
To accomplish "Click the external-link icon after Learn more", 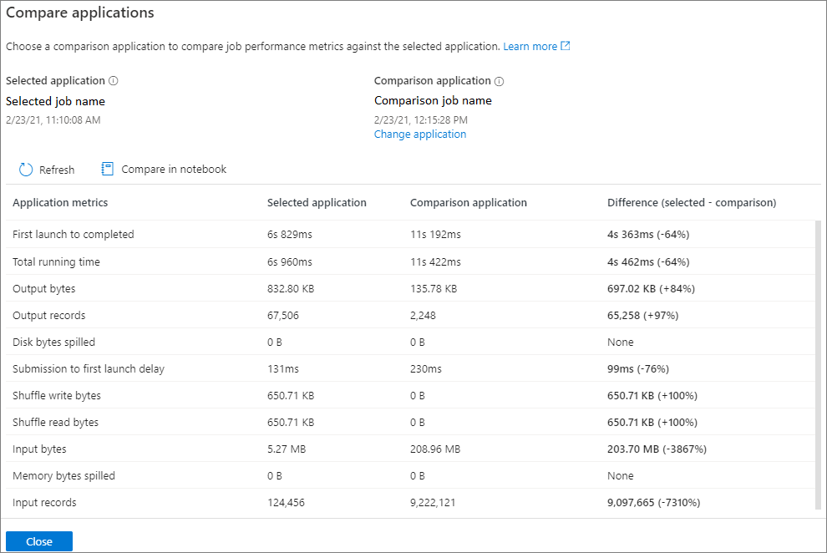I will click(x=566, y=46).
